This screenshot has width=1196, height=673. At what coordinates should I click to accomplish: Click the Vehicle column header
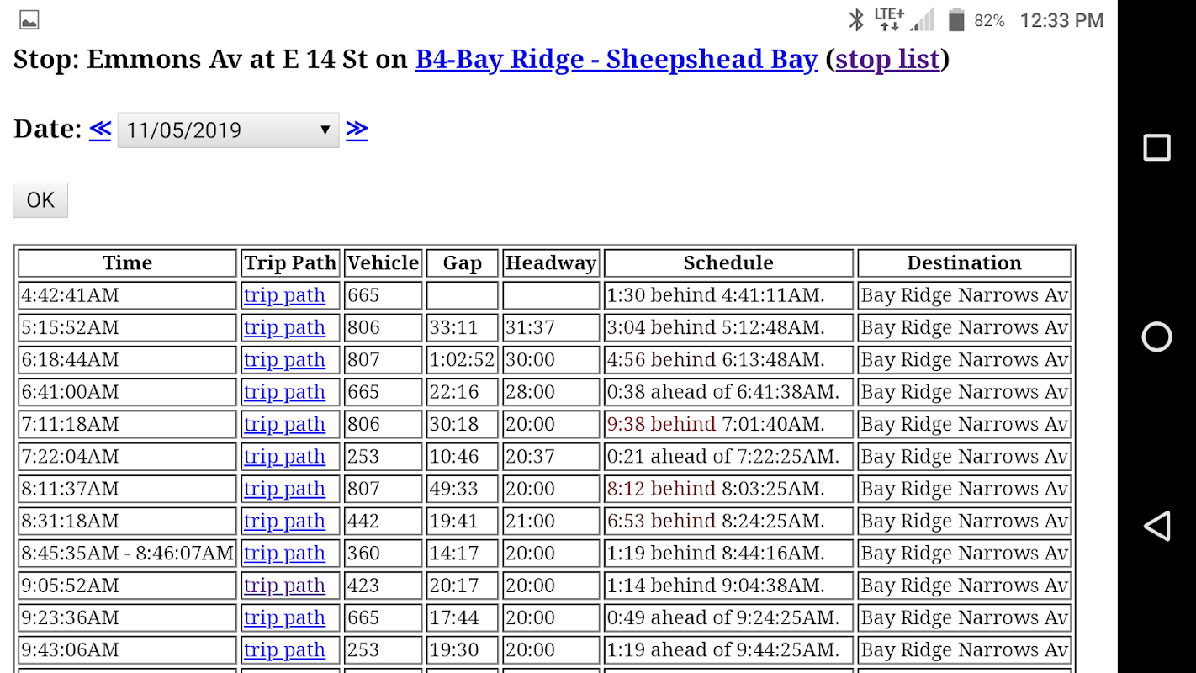[383, 263]
